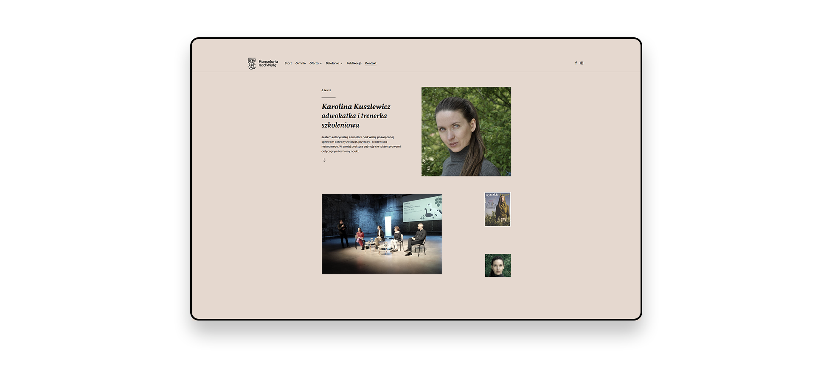Select O mnie in the navigation bar

click(301, 63)
